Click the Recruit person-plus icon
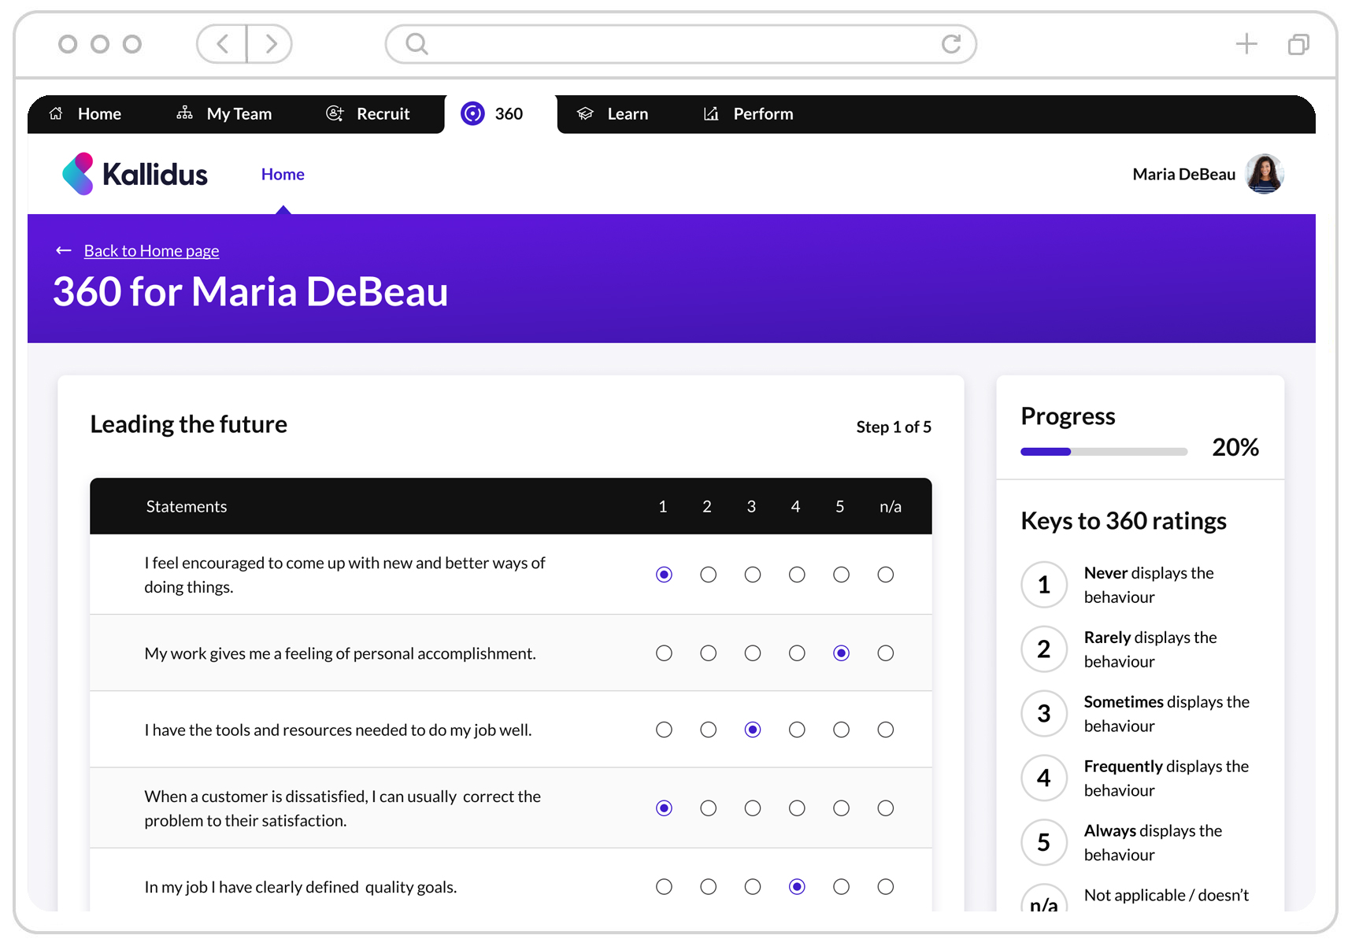Viewport: 1348px width, 950px height. pyautogui.click(x=335, y=113)
